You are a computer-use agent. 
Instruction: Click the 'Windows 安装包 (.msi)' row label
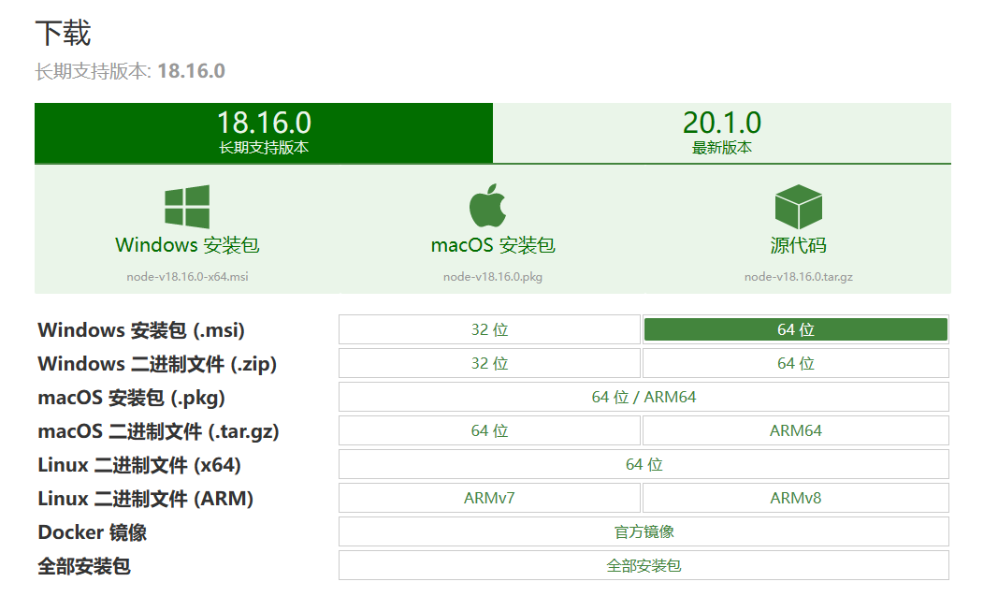(141, 330)
